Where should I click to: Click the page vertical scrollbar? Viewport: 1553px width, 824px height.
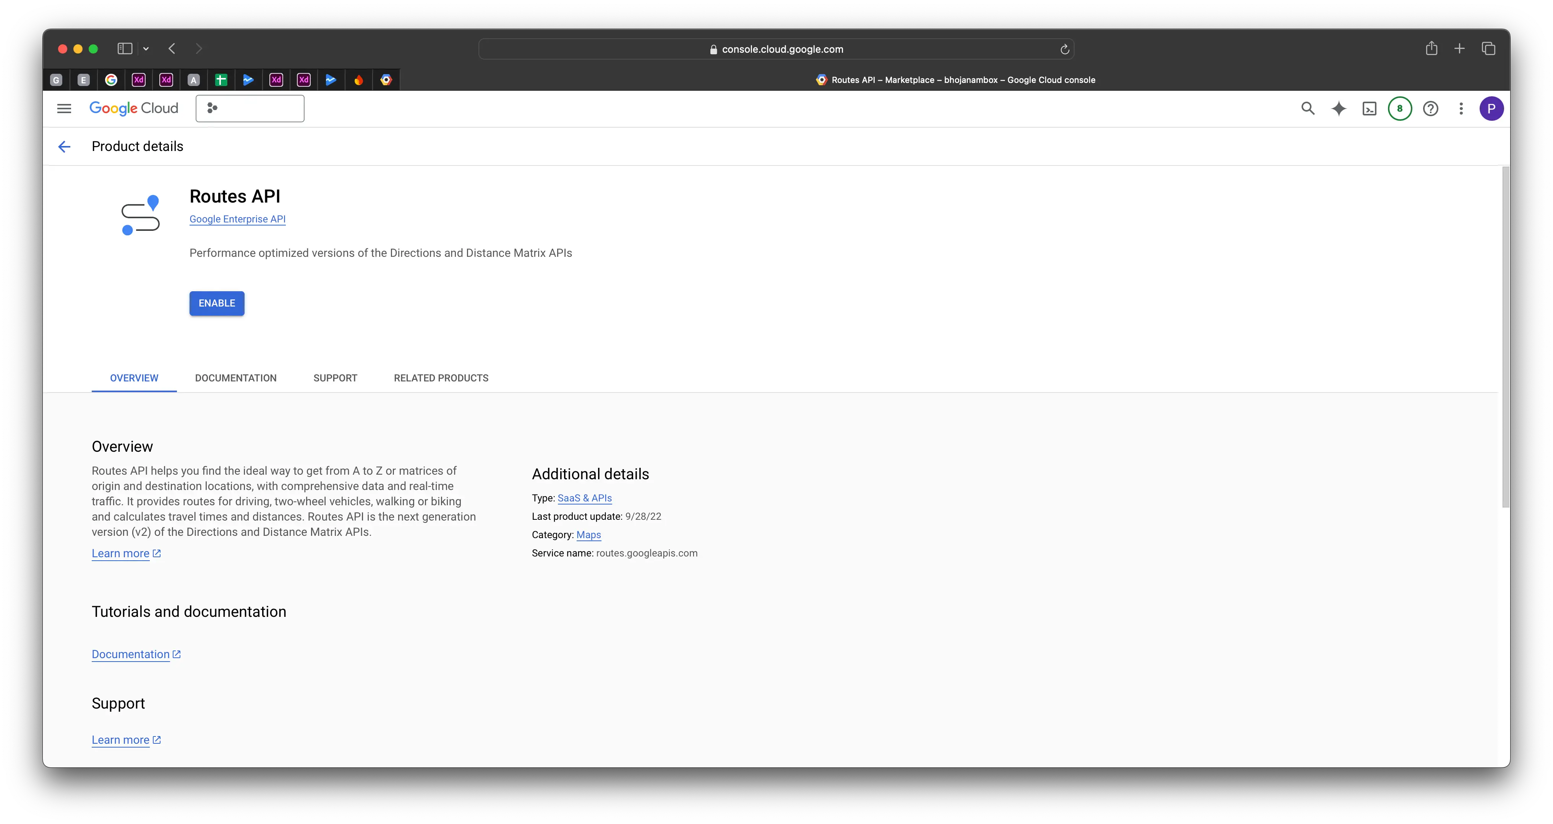point(1505,337)
